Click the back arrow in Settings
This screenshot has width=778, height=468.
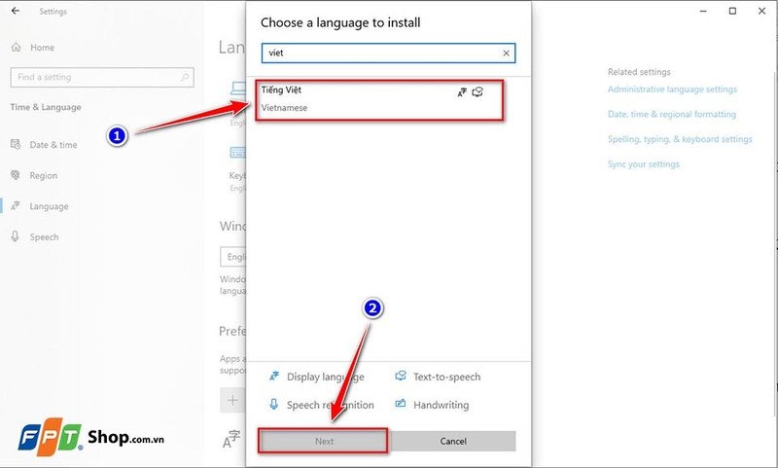[x=15, y=12]
